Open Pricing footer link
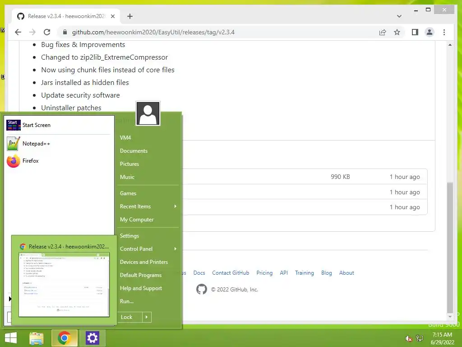Image resolution: width=462 pixels, height=347 pixels. (x=264, y=273)
